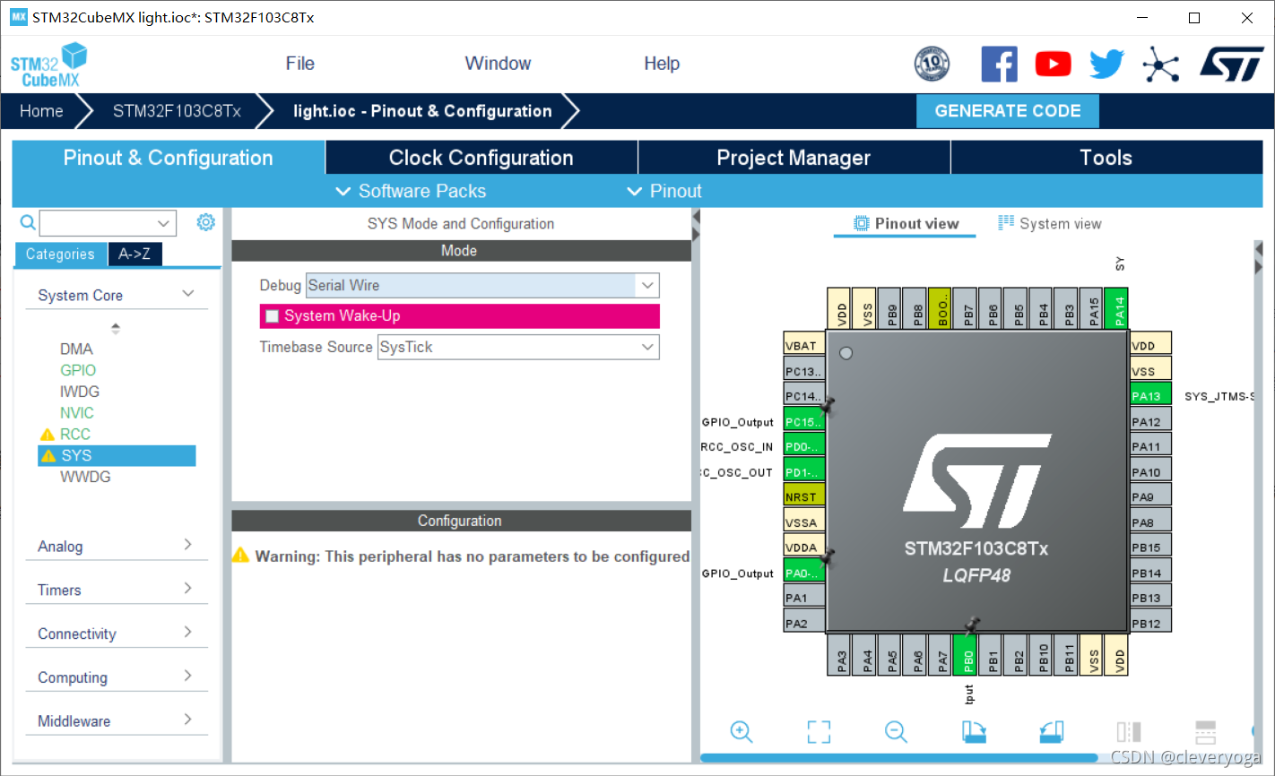Click the ST logo icon
Viewport: 1275px width, 776px height.
(1231, 64)
